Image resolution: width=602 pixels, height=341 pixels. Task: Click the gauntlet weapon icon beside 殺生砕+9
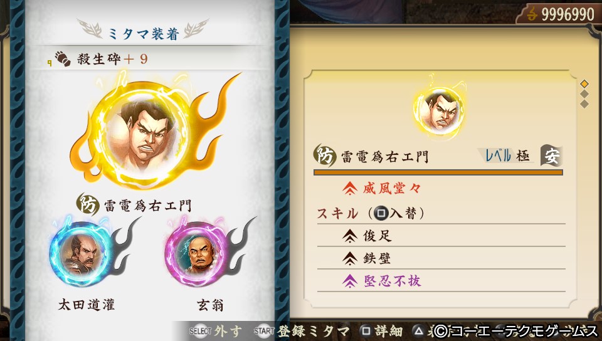(62, 59)
